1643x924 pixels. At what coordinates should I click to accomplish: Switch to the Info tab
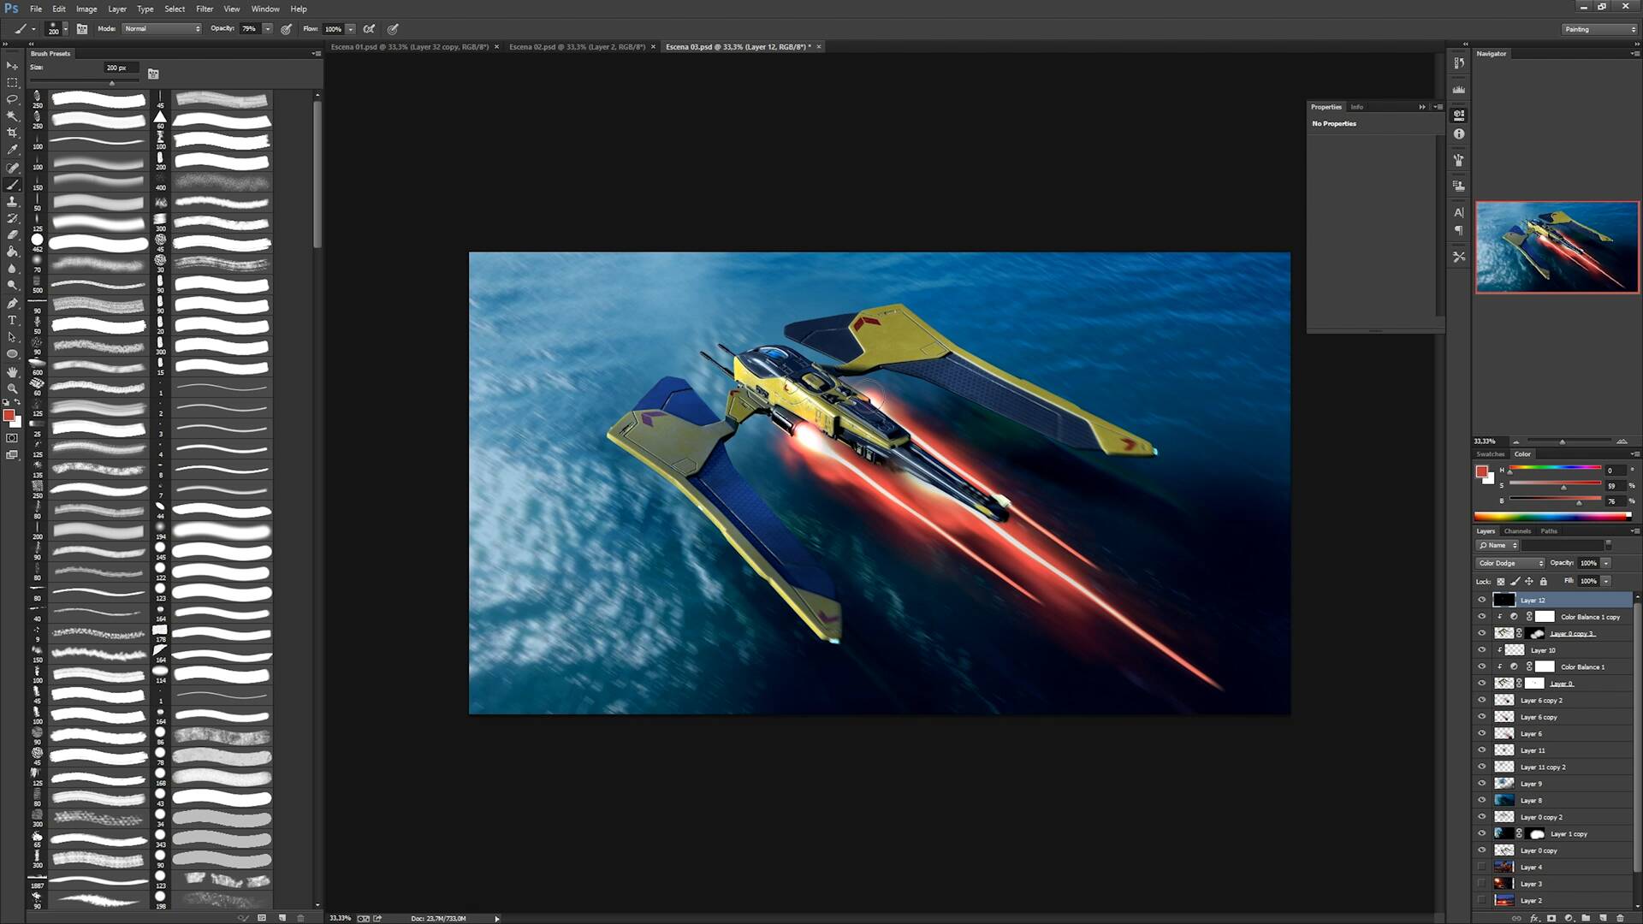click(x=1356, y=107)
